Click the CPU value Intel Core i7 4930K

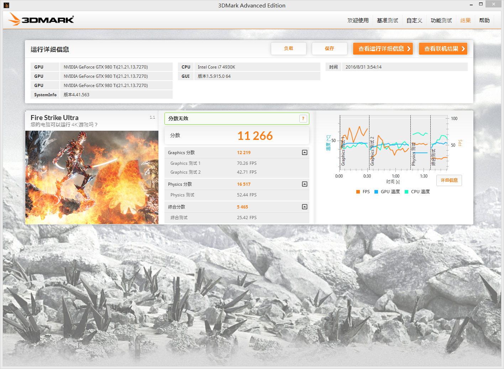point(216,67)
